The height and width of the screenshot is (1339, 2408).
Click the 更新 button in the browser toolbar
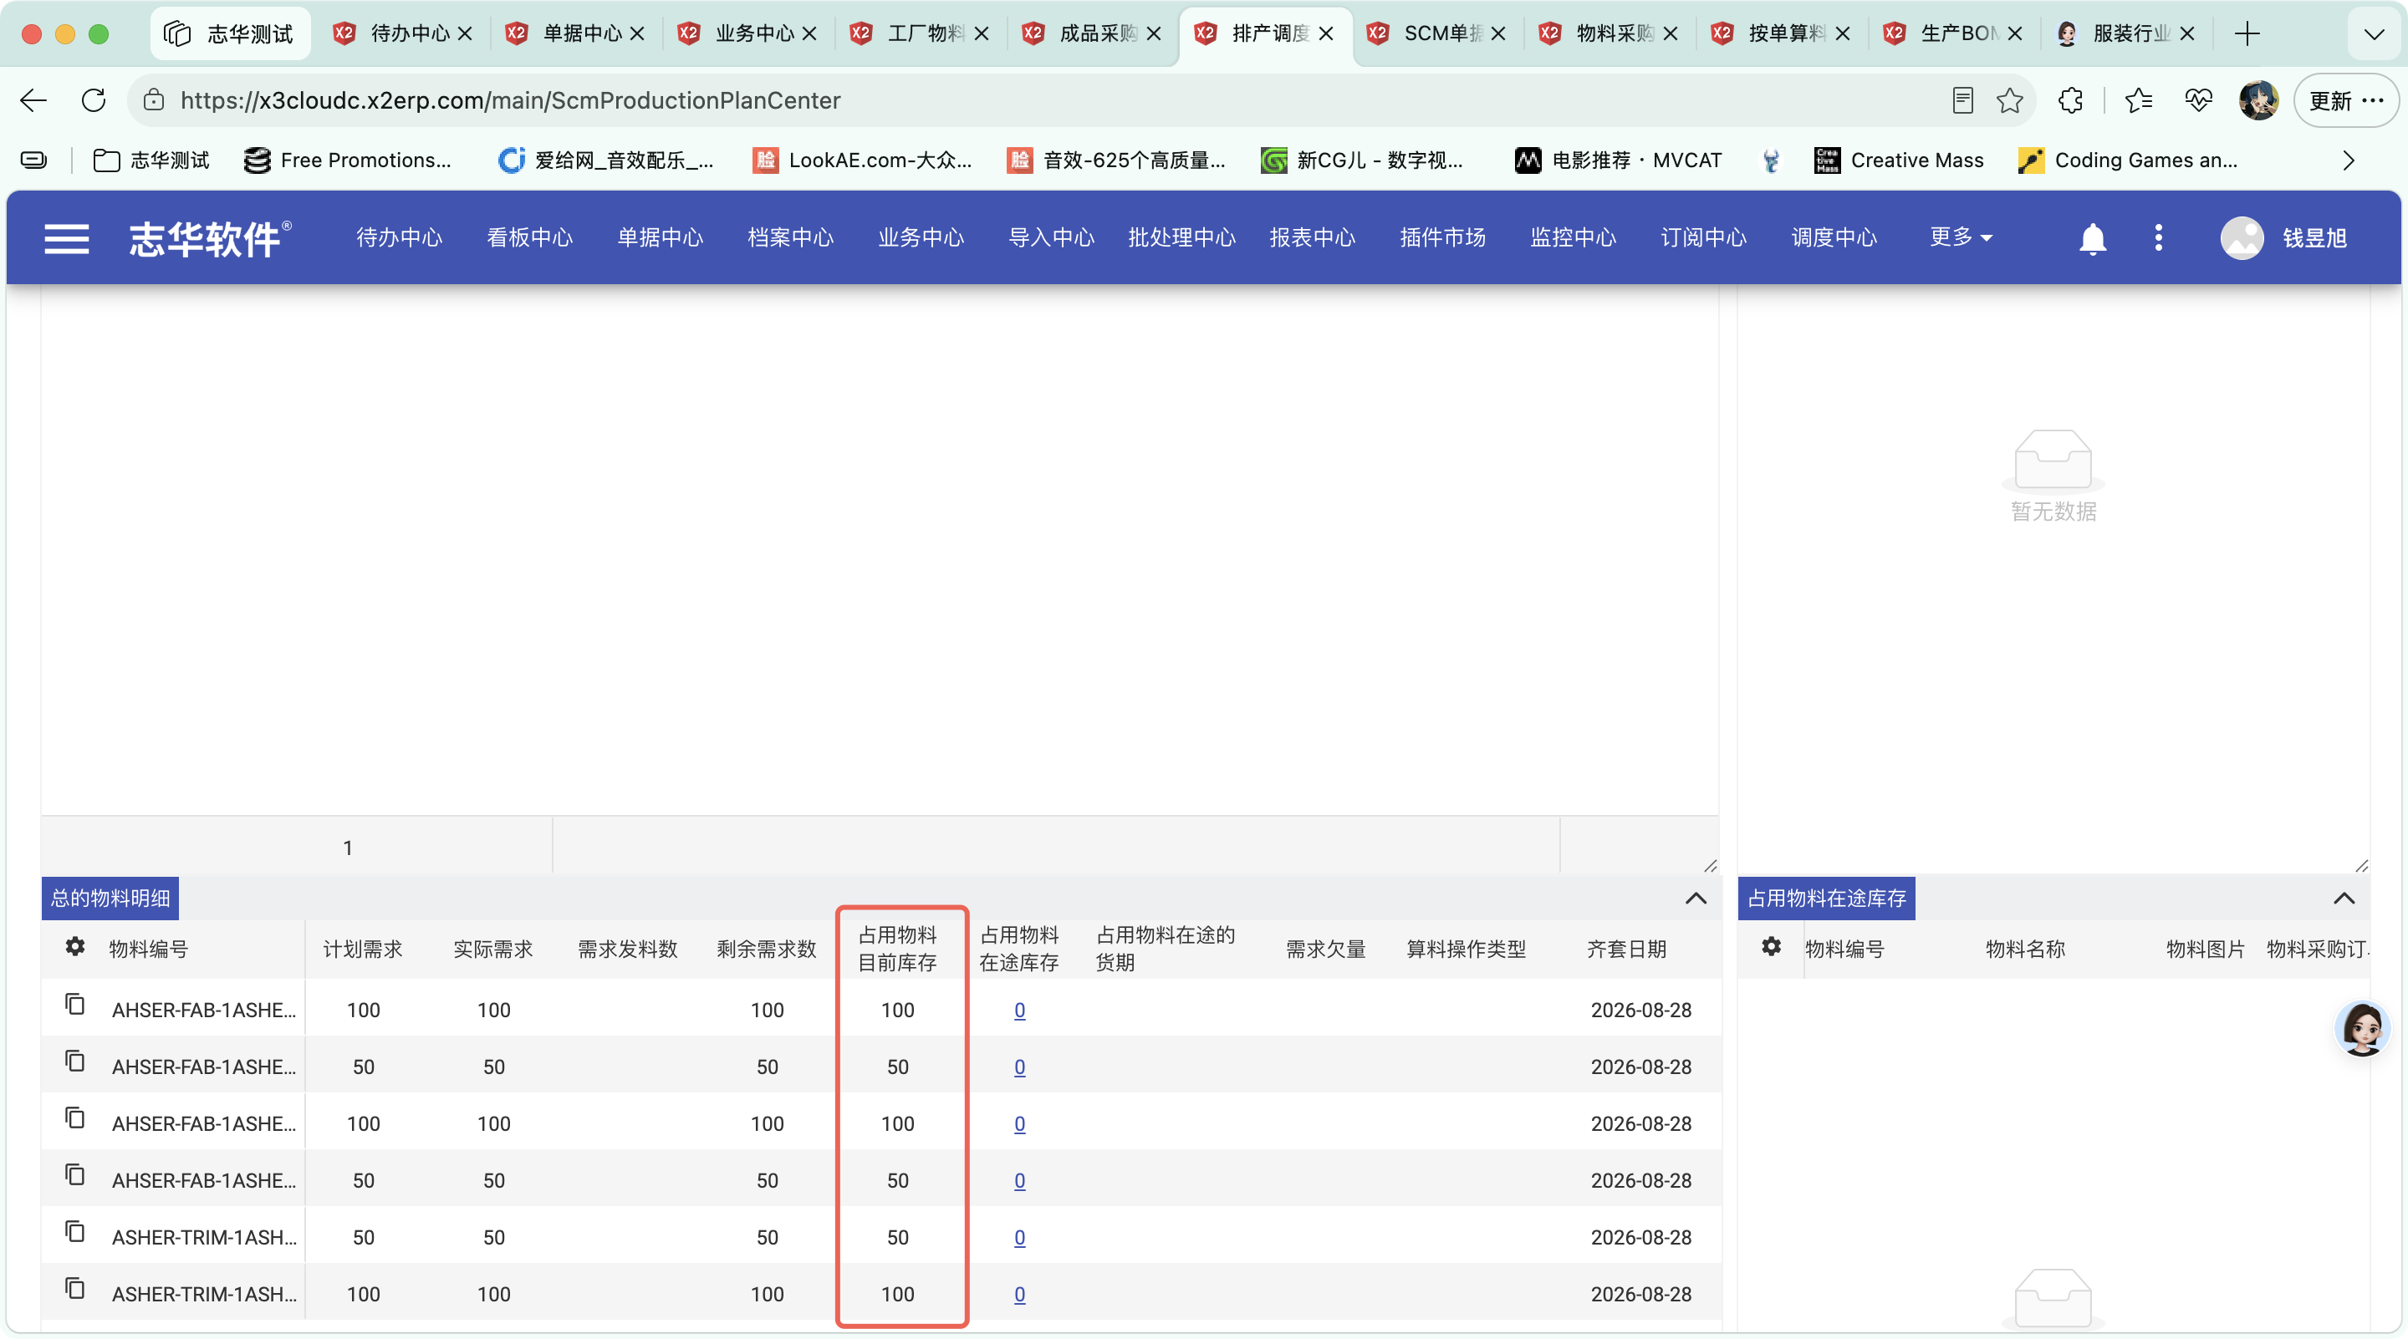click(2345, 100)
